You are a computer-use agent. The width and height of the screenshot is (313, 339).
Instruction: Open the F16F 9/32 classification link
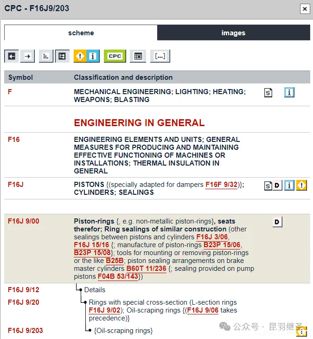[x=221, y=185]
